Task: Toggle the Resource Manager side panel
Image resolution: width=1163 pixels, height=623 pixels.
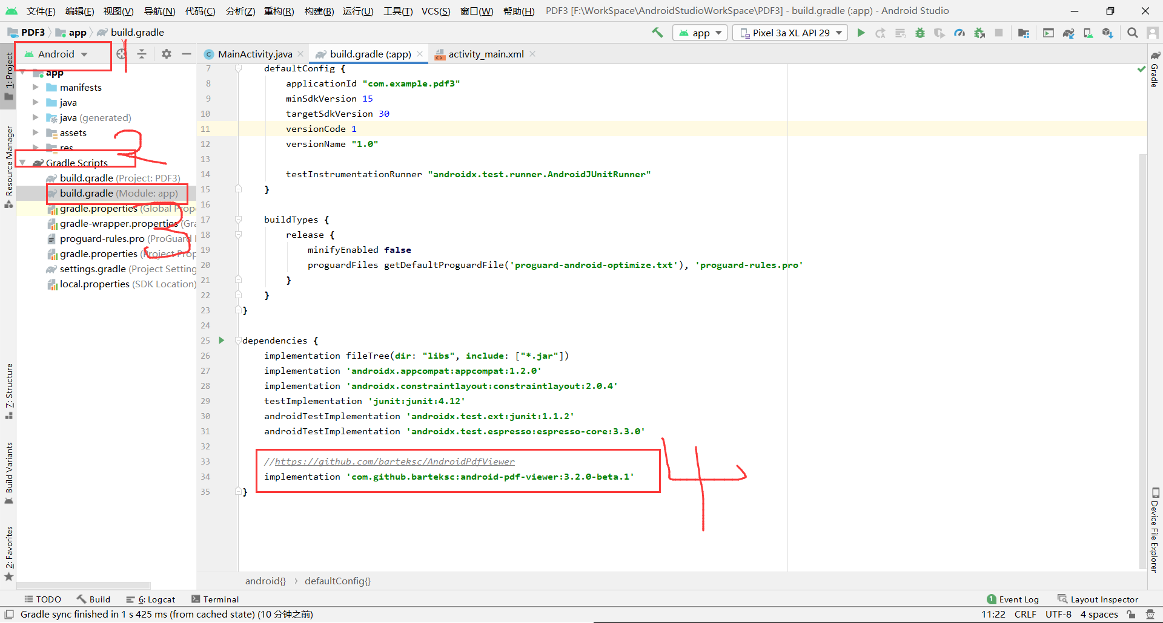Action: [8, 166]
